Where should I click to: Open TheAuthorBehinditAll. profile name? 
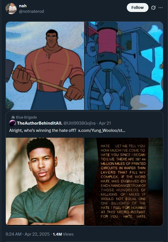40,123
